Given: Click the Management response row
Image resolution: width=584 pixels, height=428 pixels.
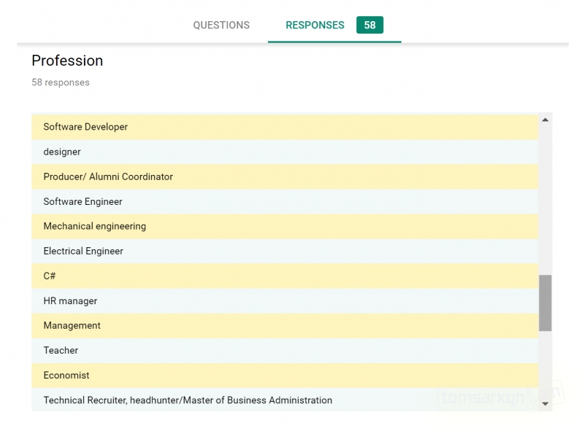Looking at the screenshot, I should 285,326.
